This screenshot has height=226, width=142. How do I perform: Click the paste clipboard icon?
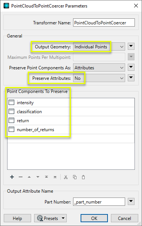coord(83,177)
